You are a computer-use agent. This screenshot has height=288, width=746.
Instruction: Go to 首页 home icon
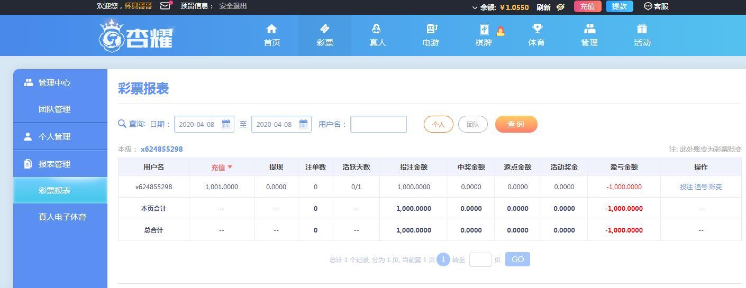tap(271, 29)
